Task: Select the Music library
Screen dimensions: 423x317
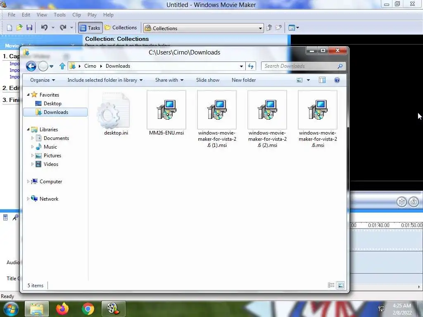Action: point(50,147)
